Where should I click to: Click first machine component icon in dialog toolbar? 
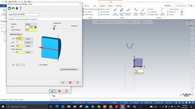(x=9, y=8)
